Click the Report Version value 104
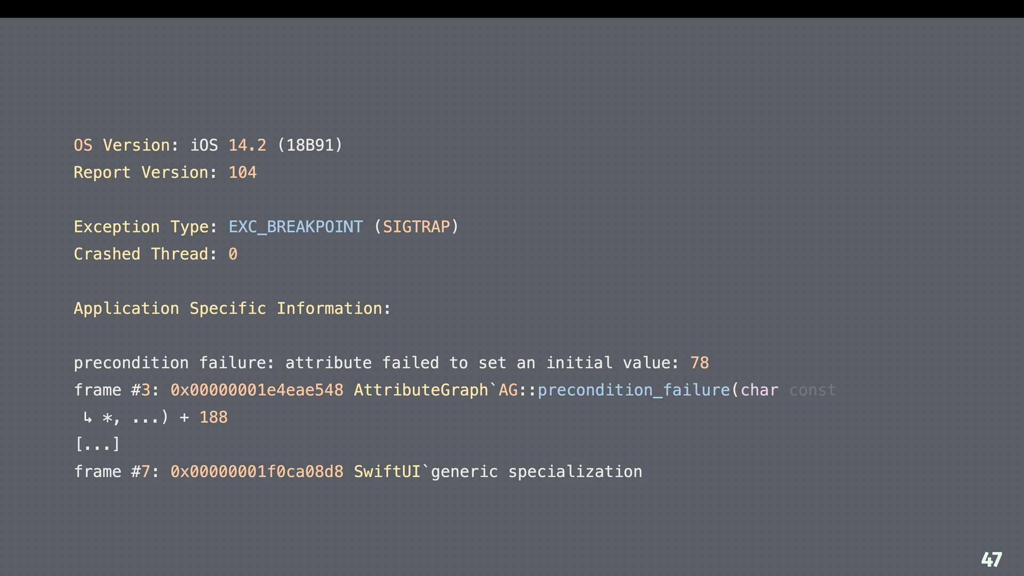This screenshot has width=1024, height=576. click(243, 172)
